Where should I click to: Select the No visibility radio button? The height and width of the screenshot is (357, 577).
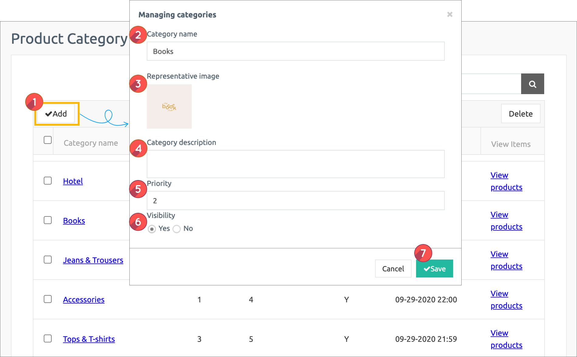pos(177,229)
